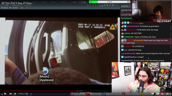
Task: Skip to the next video
Action: tap(10, 94)
